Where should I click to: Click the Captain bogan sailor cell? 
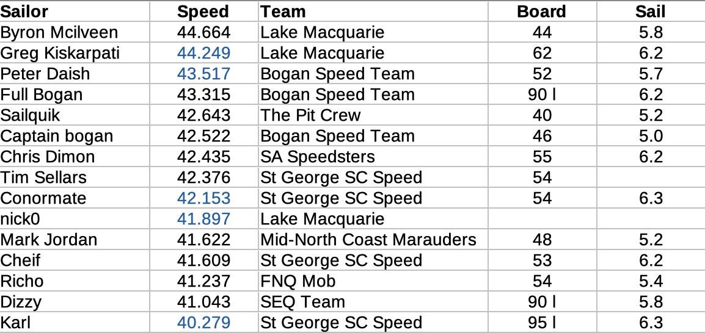57,136
